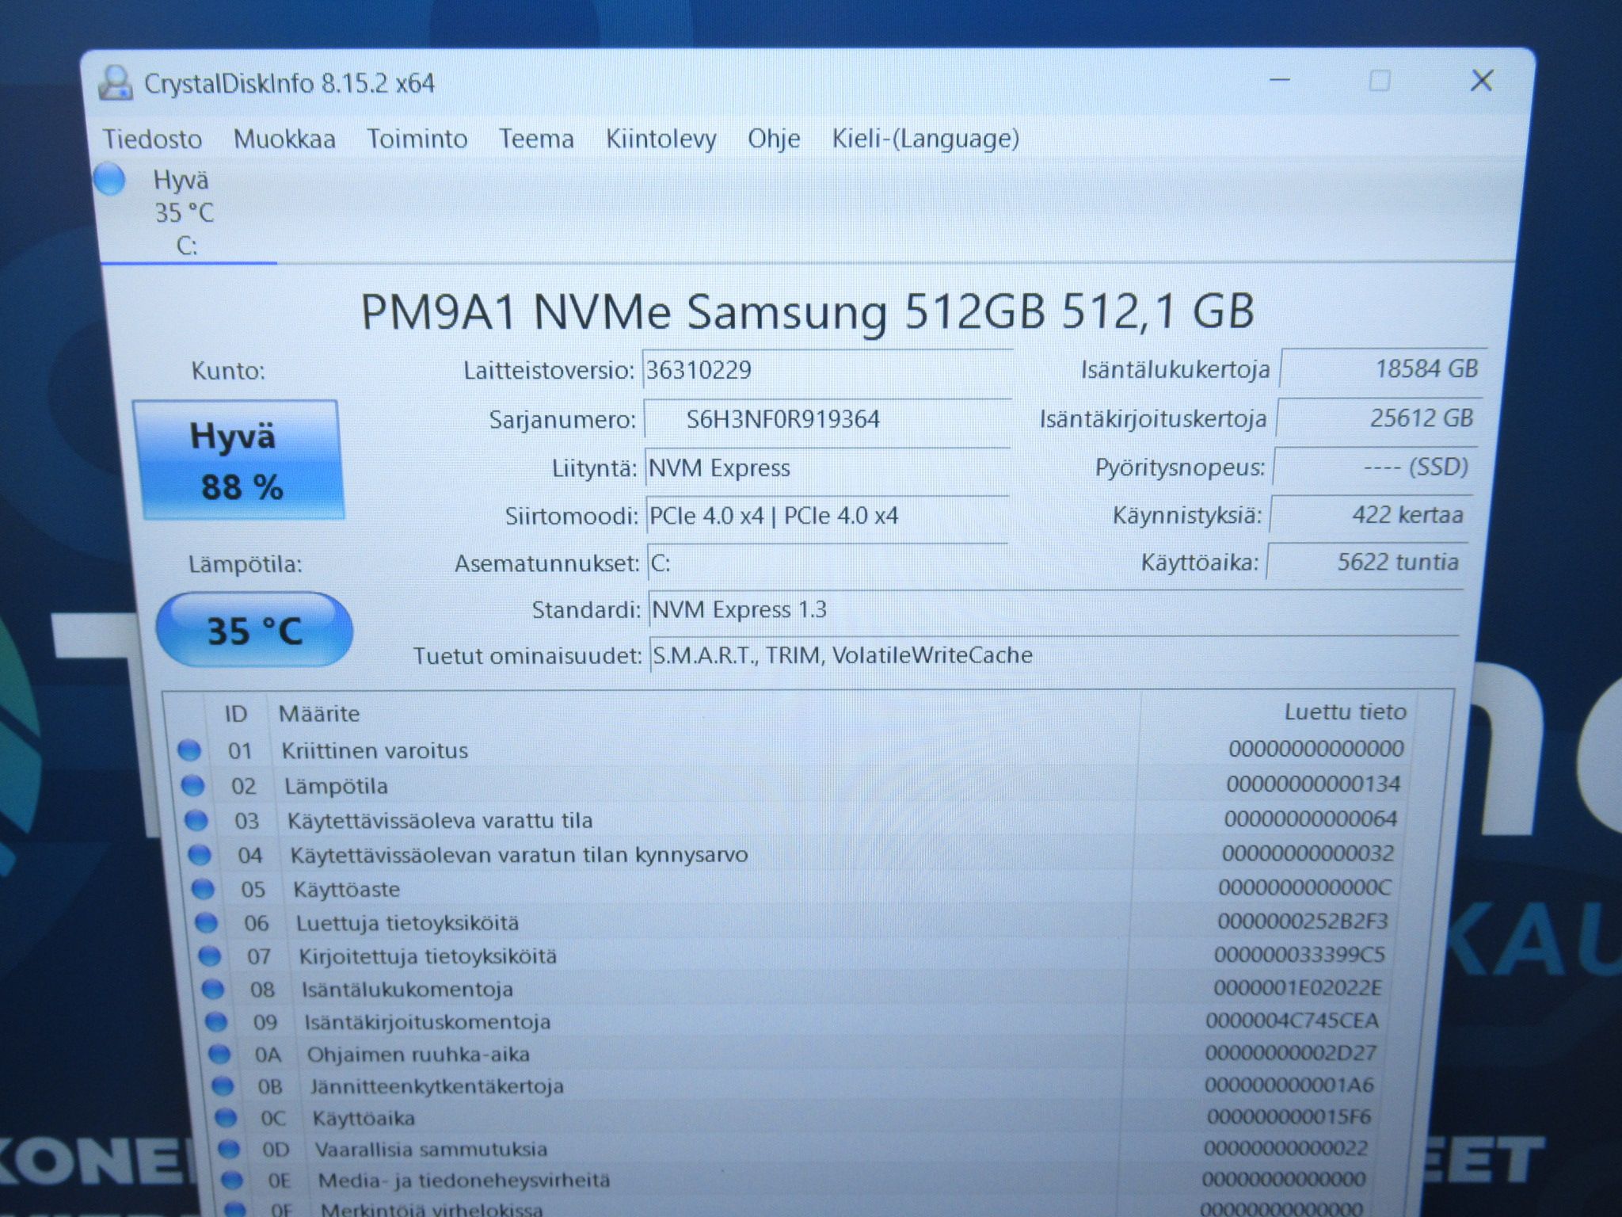This screenshot has width=1622, height=1217.
Task: Open the Tiedosto menu
Action: click(153, 139)
